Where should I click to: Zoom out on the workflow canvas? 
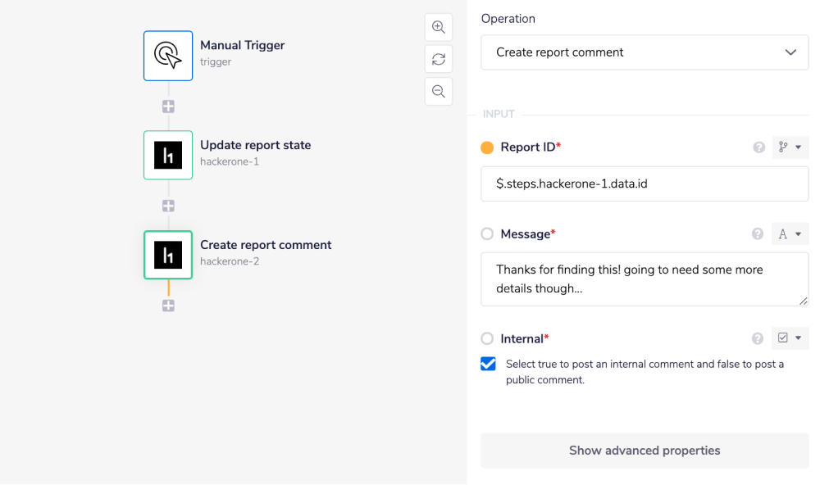[x=439, y=91]
